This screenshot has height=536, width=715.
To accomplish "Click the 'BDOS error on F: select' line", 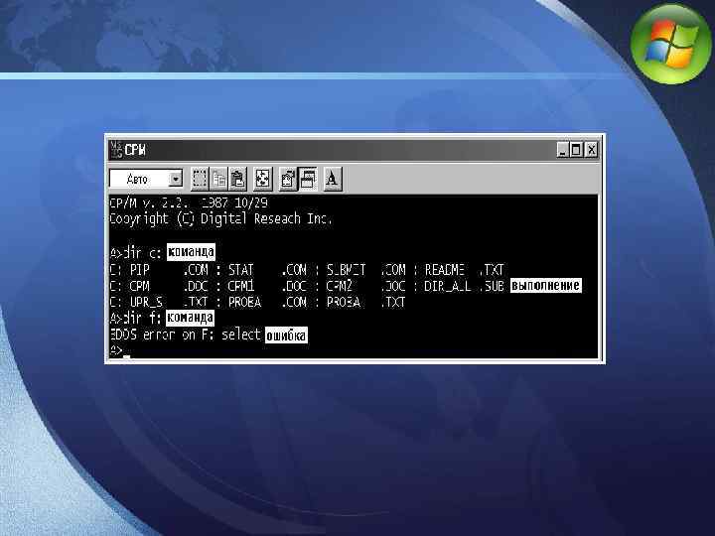I will 185,335.
